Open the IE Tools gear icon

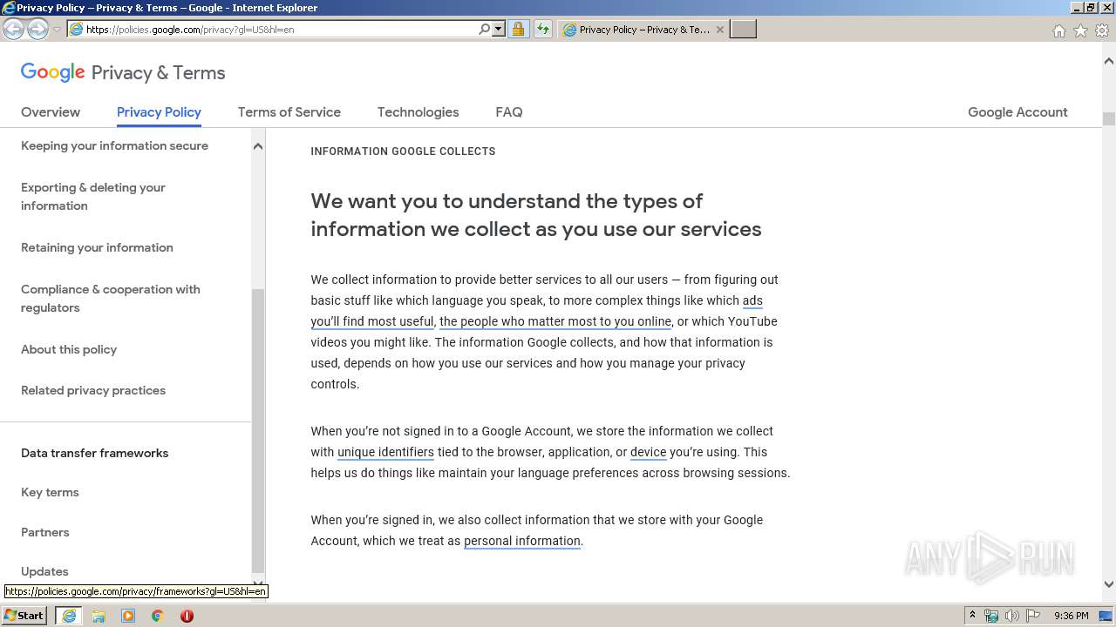(x=1102, y=30)
